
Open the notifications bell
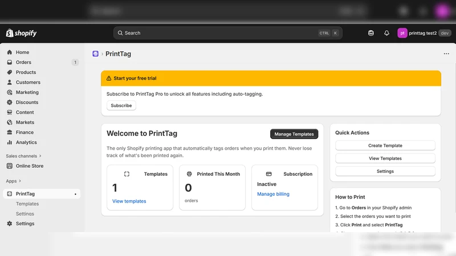tap(386, 33)
